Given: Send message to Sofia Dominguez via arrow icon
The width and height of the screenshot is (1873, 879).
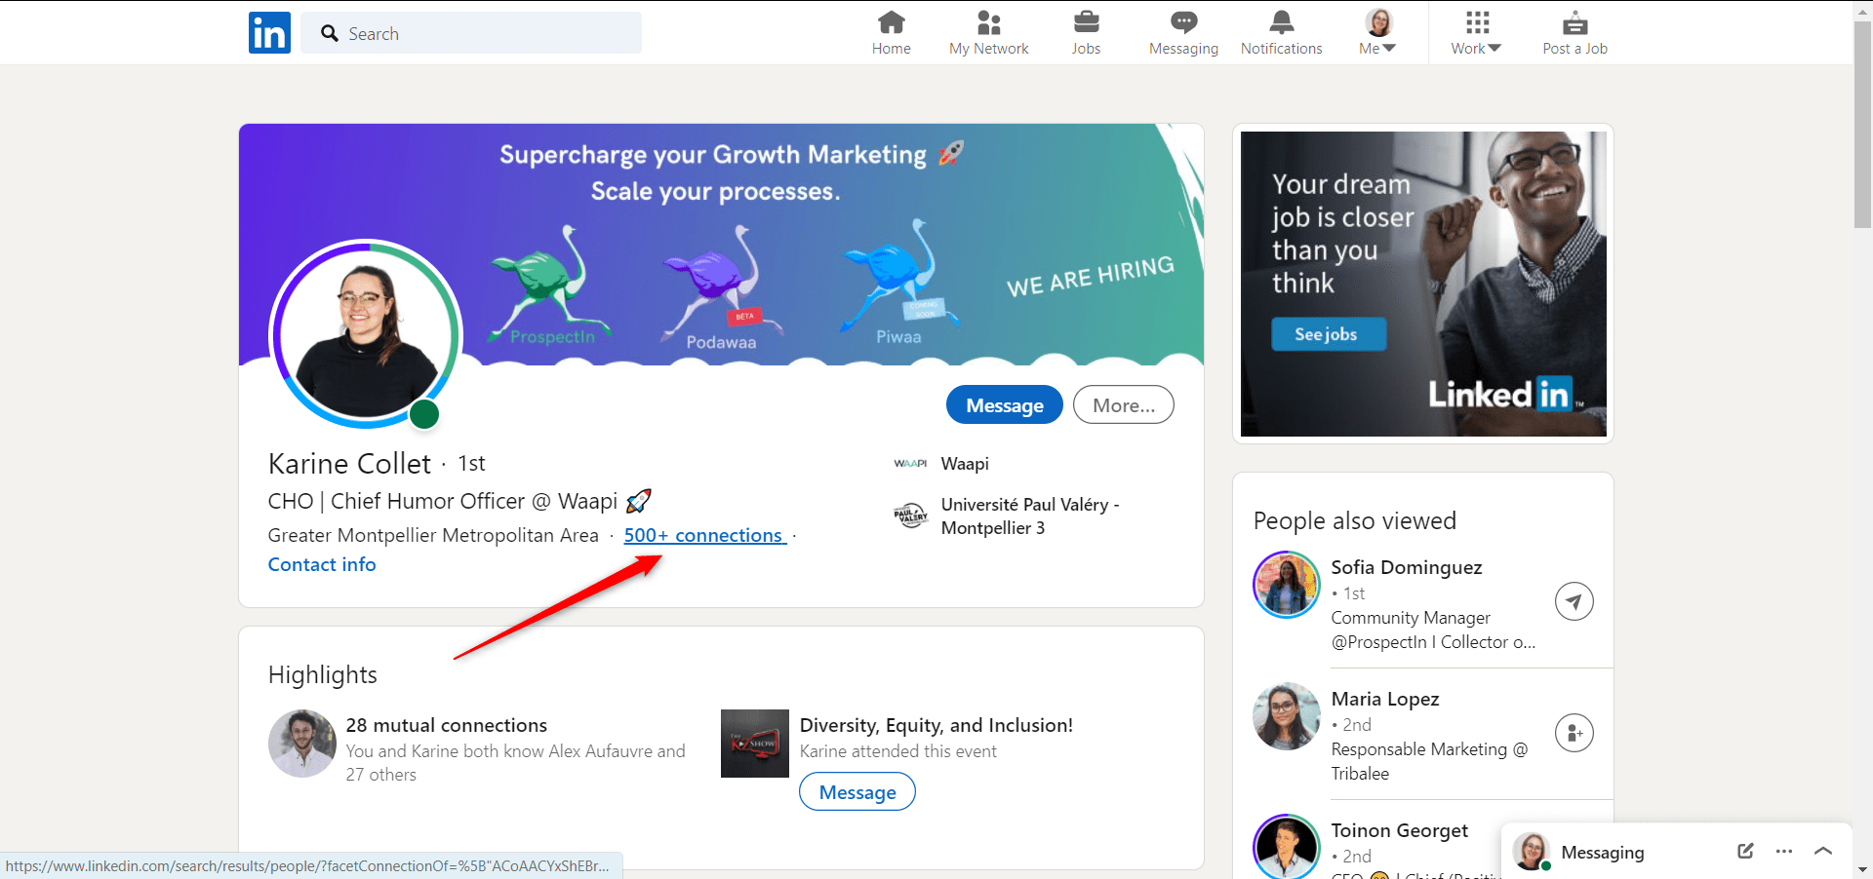Looking at the screenshot, I should [x=1574, y=601].
